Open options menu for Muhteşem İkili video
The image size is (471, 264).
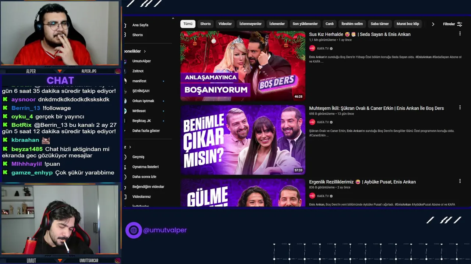pyautogui.click(x=460, y=108)
